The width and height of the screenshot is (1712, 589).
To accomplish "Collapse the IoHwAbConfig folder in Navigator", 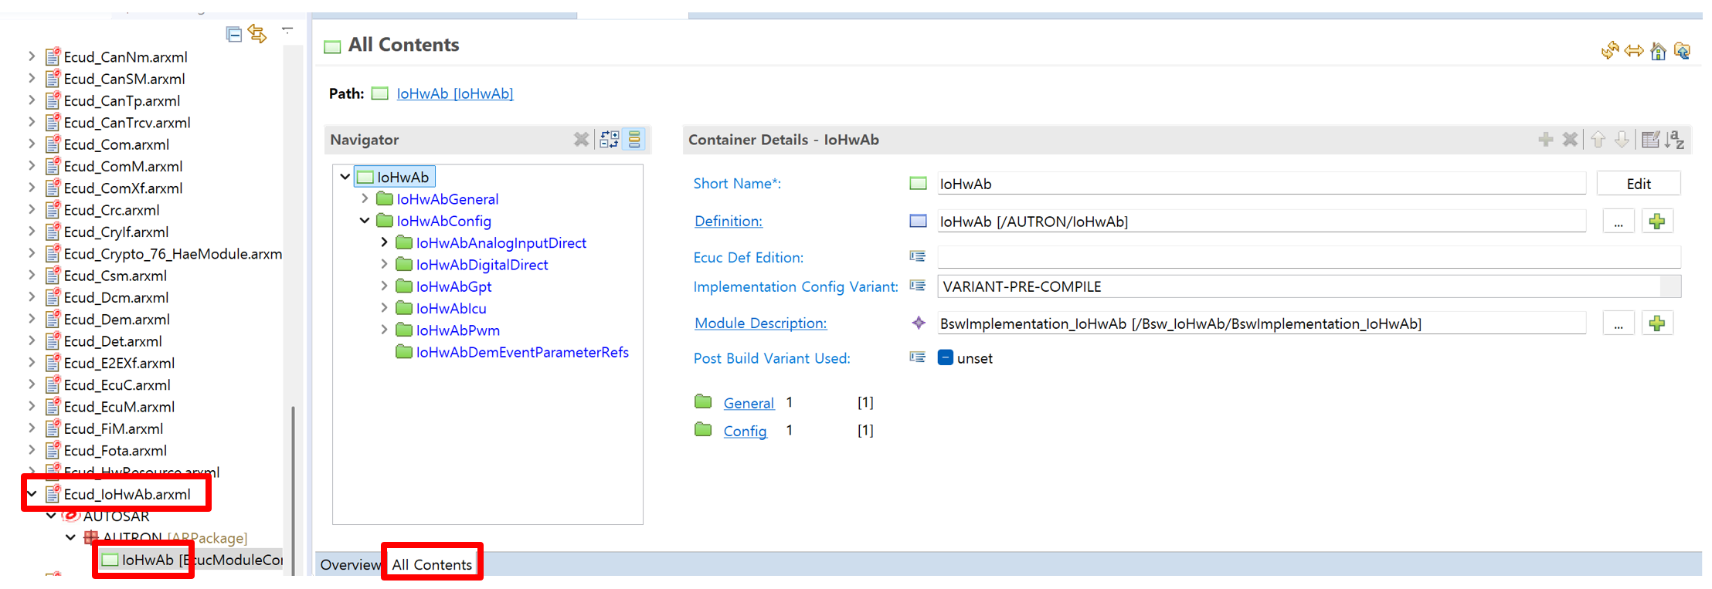I will [365, 221].
